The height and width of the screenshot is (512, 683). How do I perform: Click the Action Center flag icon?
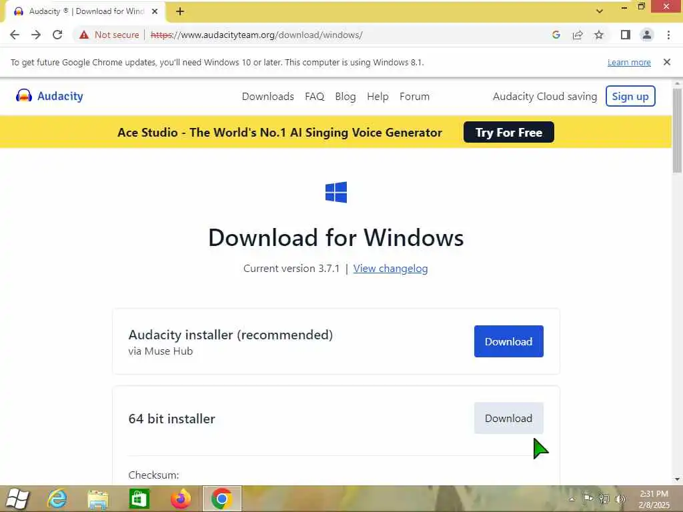pos(588,499)
